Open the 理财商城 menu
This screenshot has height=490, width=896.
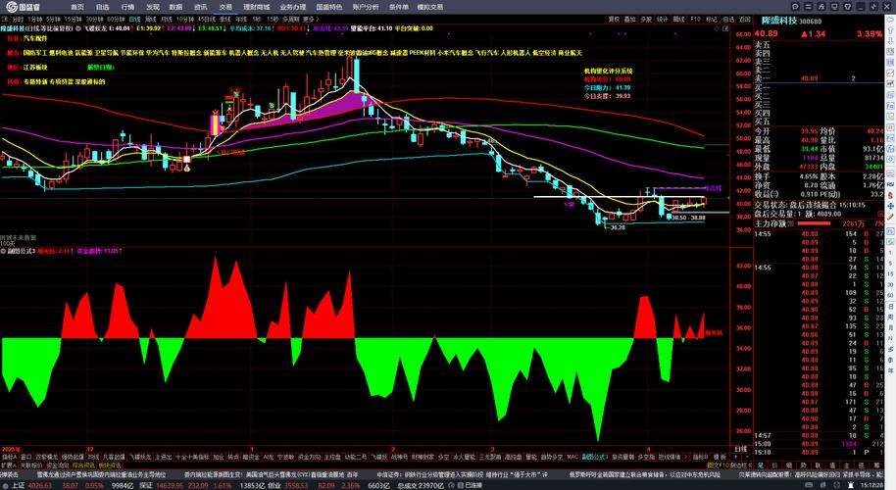pyautogui.click(x=256, y=7)
